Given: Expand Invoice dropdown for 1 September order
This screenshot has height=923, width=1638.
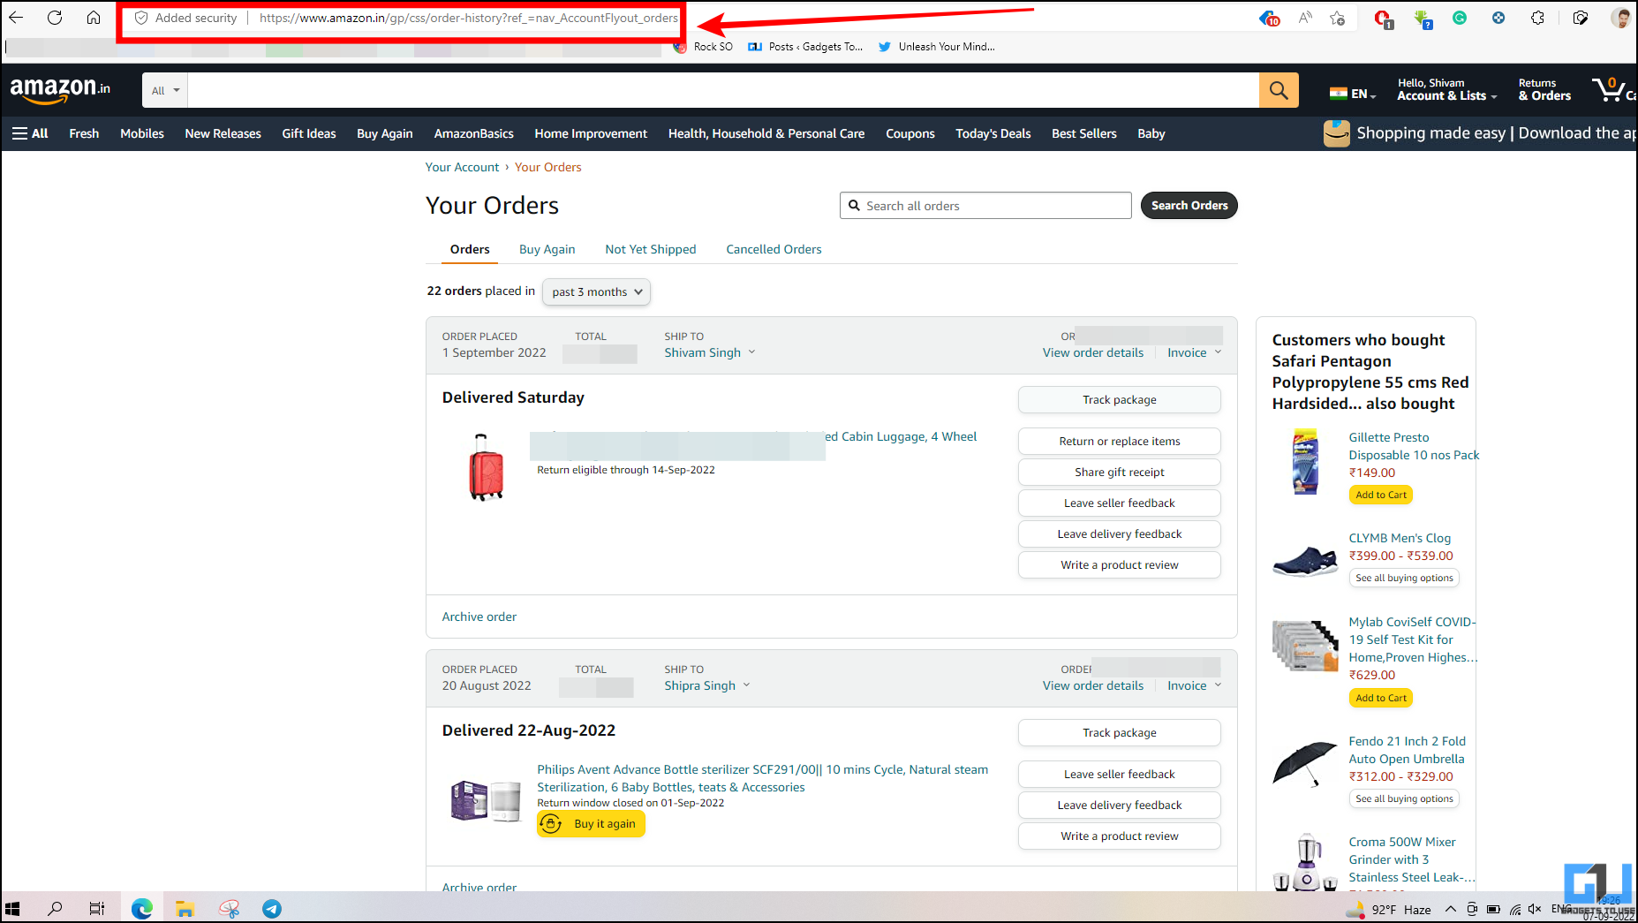Looking at the screenshot, I should point(1194,352).
